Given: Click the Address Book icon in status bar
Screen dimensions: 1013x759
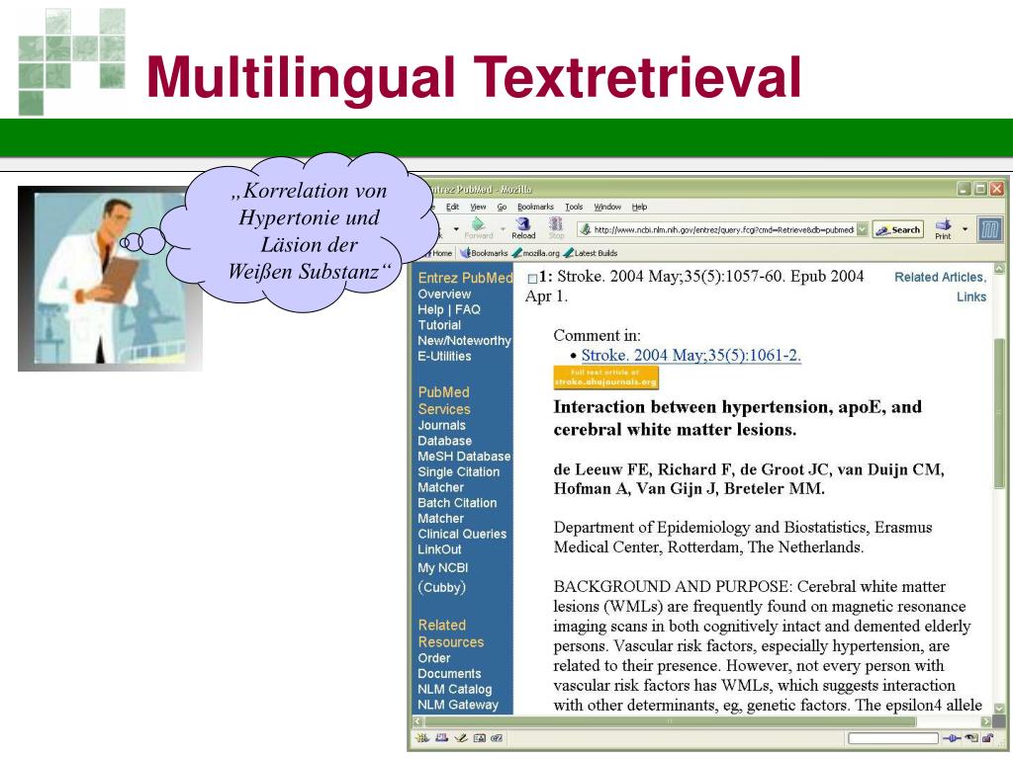Looking at the screenshot, I should (479, 737).
